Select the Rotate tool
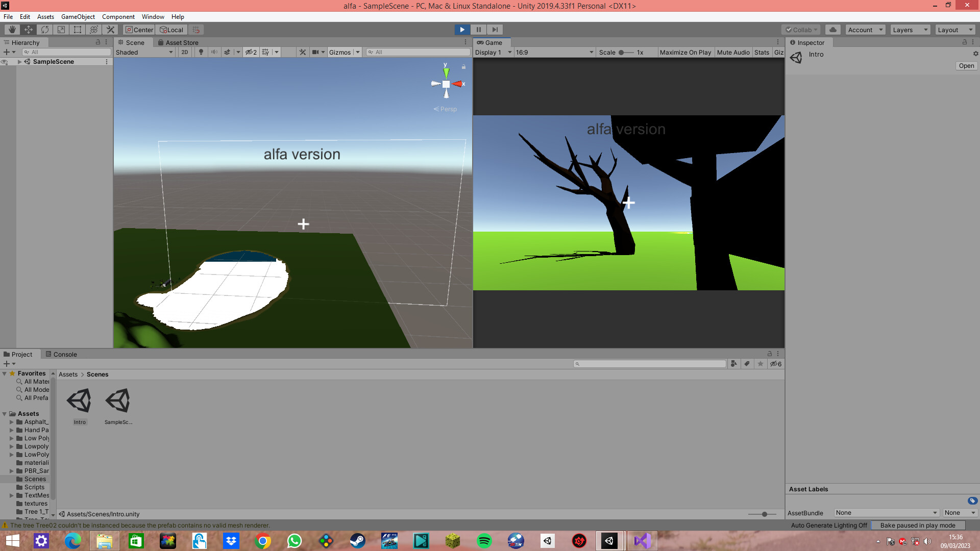This screenshot has height=551, width=980. point(45,30)
